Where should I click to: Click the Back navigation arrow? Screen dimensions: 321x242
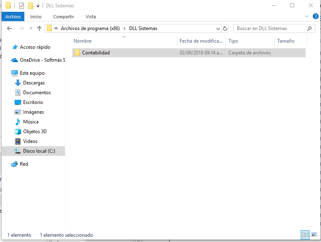point(10,28)
